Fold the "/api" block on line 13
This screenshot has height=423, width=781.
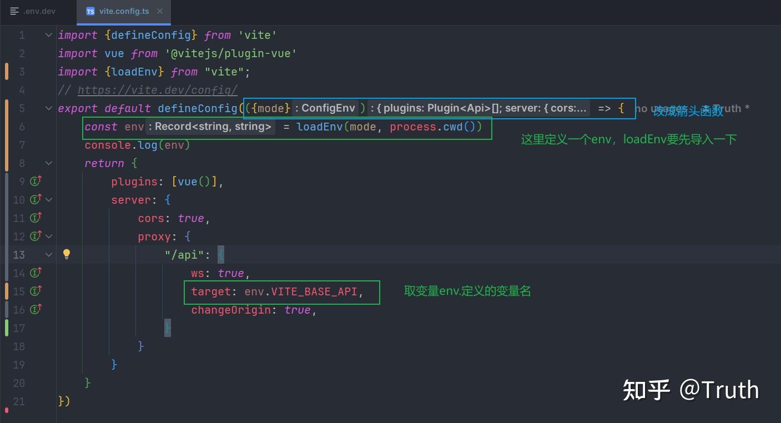pyautogui.click(x=49, y=255)
